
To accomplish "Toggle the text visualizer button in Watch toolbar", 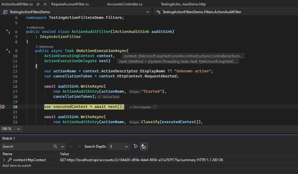I will [144, 146].
